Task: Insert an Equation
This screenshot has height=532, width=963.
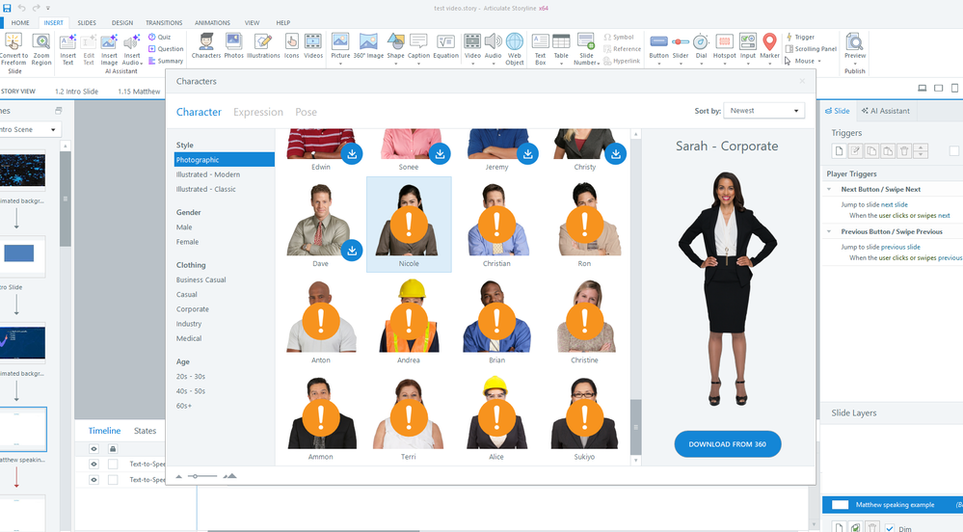Action: [446, 46]
